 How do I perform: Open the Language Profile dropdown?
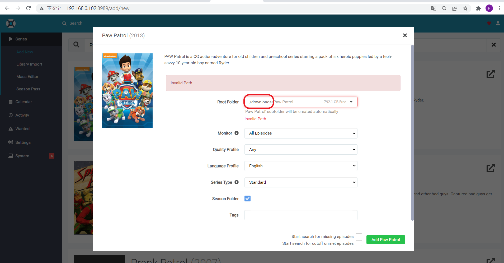point(301,166)
